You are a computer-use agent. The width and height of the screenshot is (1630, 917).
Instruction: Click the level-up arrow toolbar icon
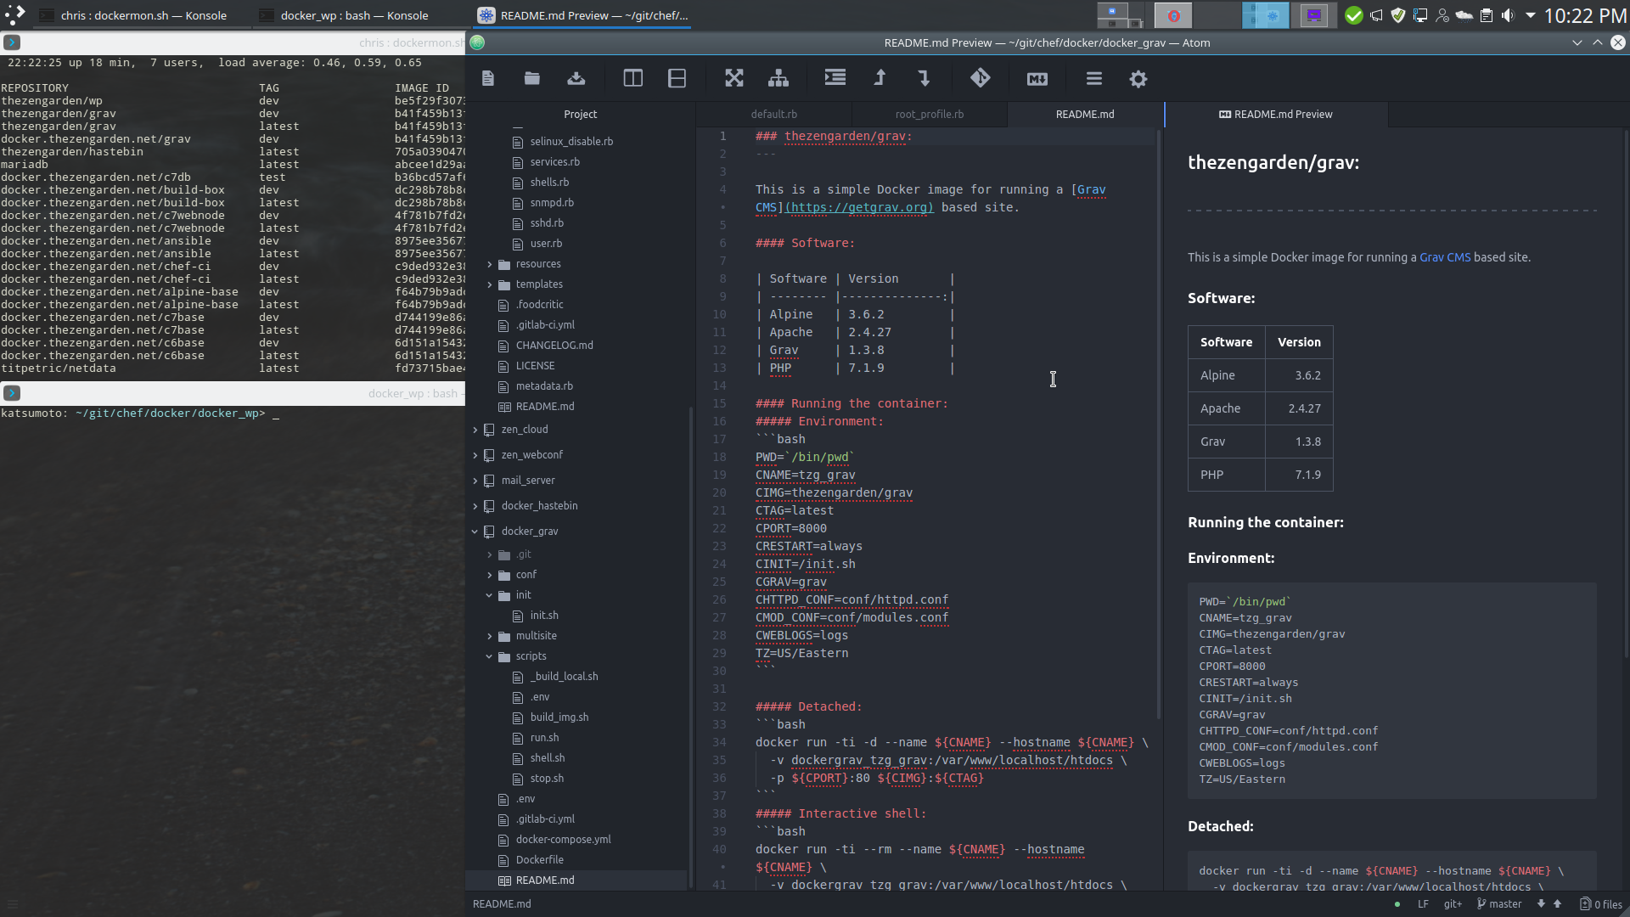(880, 78)
